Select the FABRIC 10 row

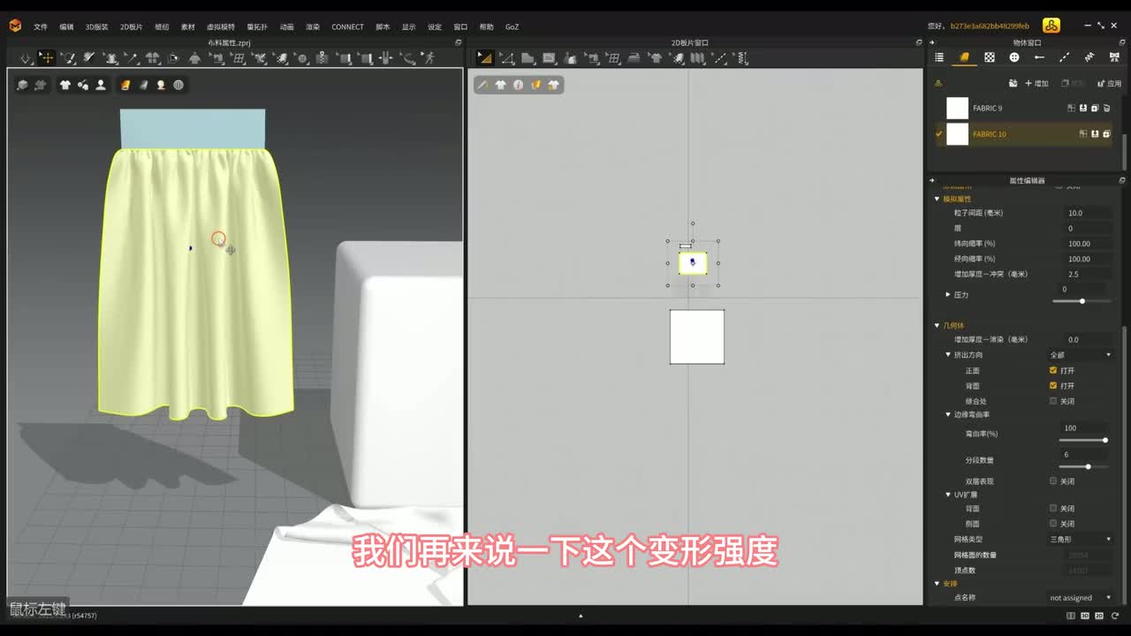click(1023, 134)
